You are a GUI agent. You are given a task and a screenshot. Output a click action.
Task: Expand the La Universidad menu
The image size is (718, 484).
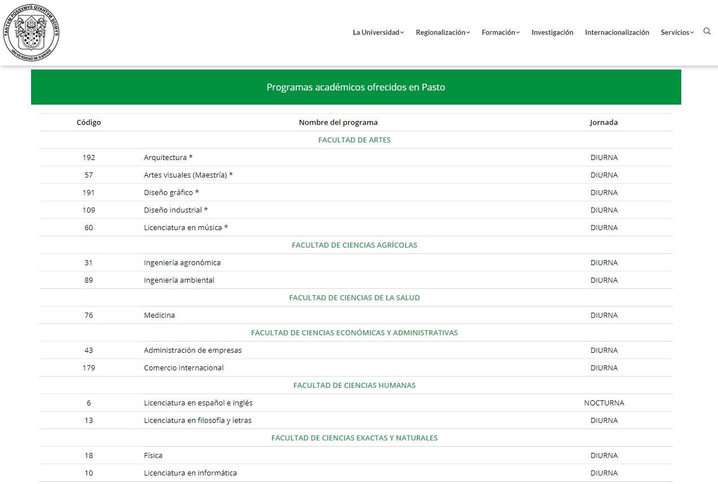[x=378, y=32]
